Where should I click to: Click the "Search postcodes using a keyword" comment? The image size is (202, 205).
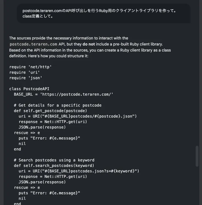(54, 160)
